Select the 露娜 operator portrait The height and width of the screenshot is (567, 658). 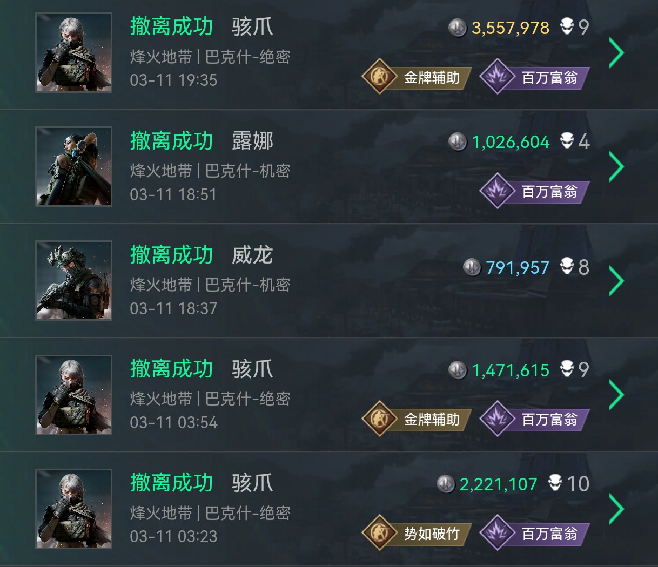click(73, 166)
